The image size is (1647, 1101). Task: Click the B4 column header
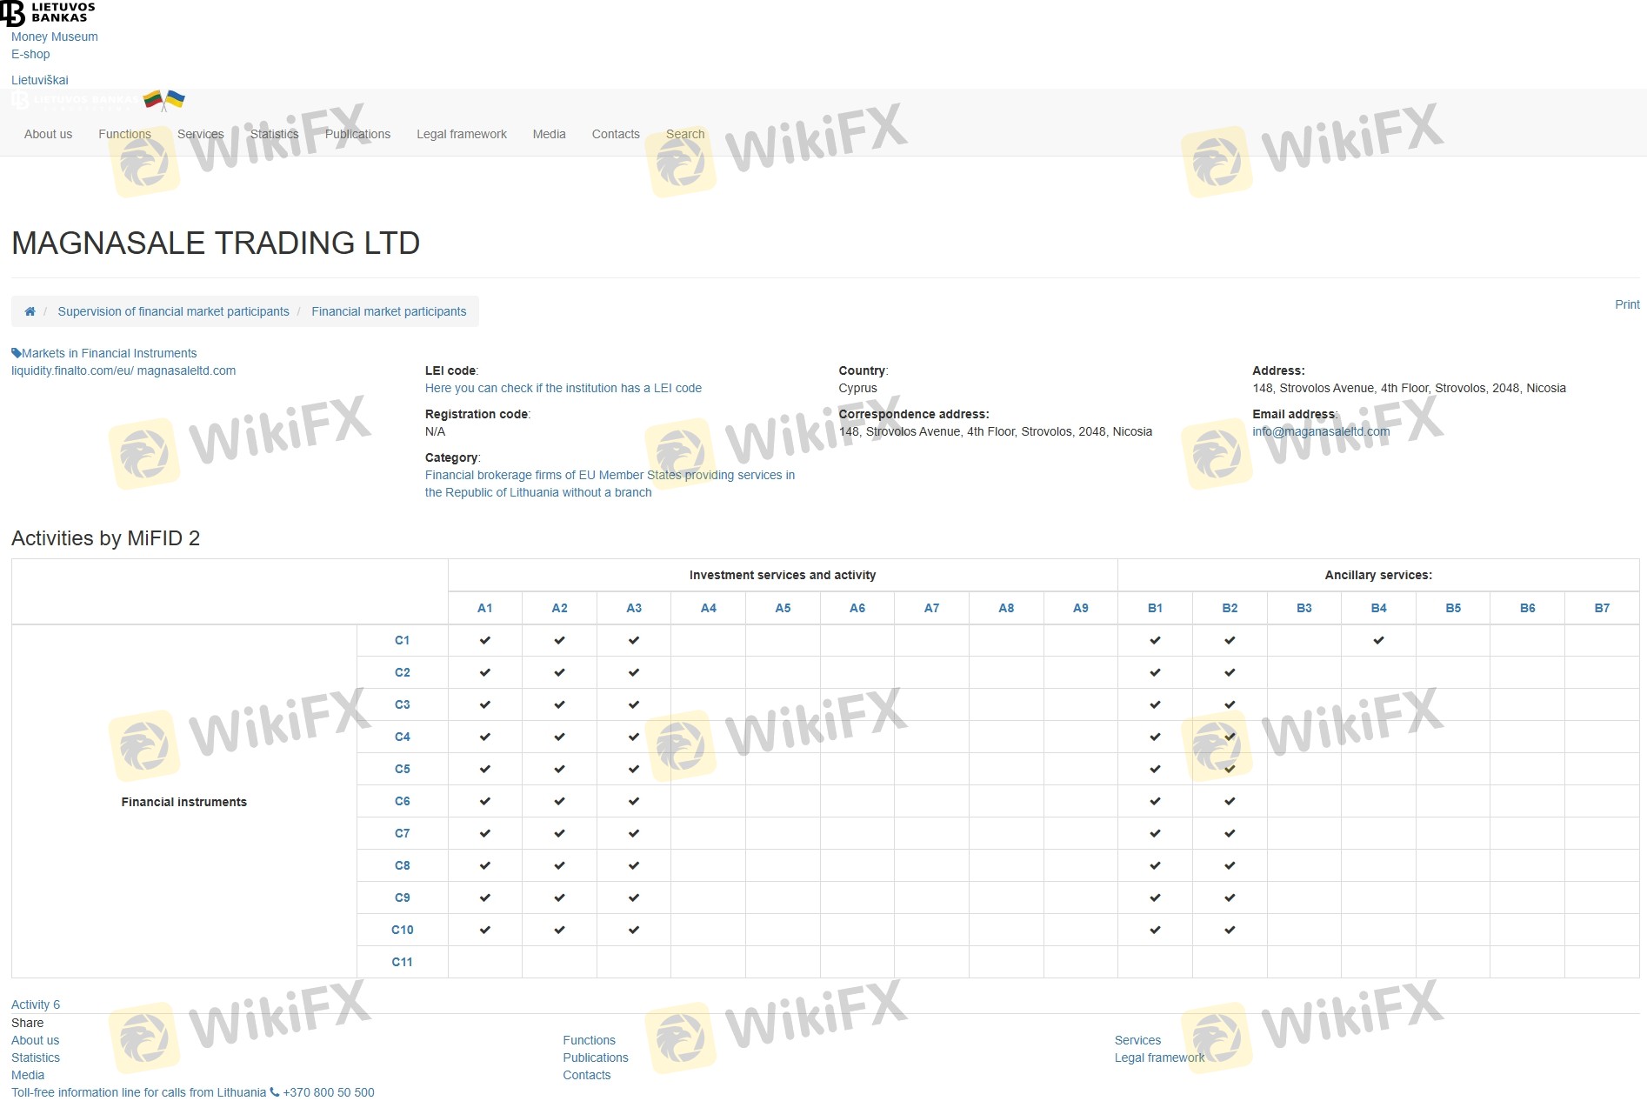1379,608
